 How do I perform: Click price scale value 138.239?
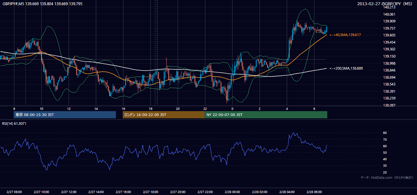389,98
